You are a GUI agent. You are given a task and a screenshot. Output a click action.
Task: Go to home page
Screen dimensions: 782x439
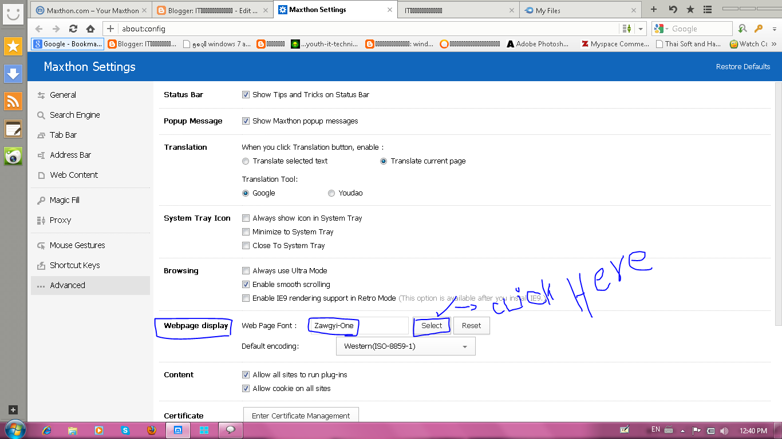tap(90, 29)
